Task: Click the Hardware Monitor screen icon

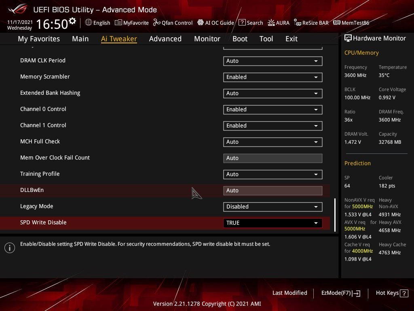Action: [348, 38]
